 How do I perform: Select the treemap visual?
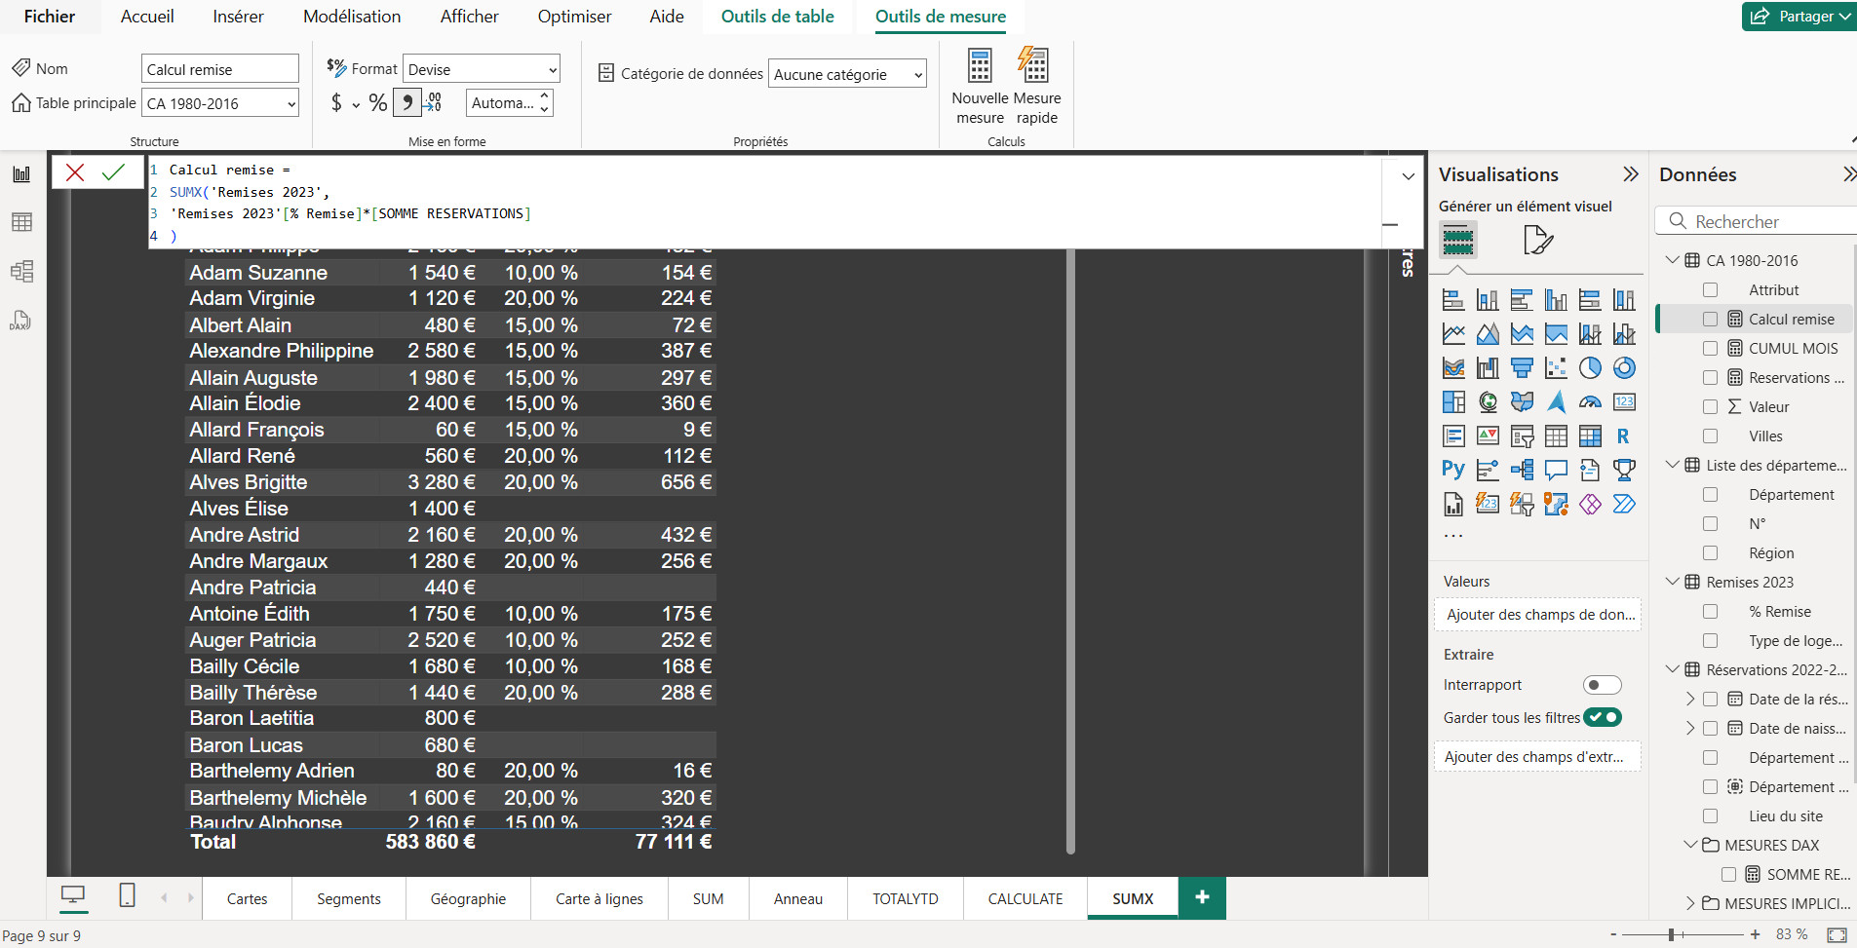pyautogui.click(x=1453, y=401)
